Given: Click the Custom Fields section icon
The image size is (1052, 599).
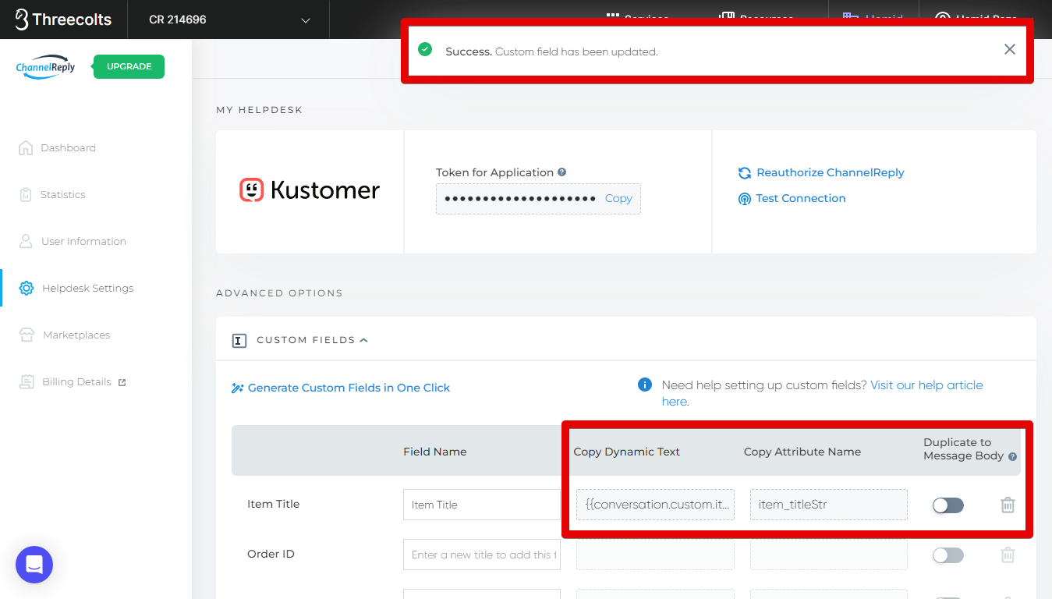Looking at the screenshot, I should (239, 340).
